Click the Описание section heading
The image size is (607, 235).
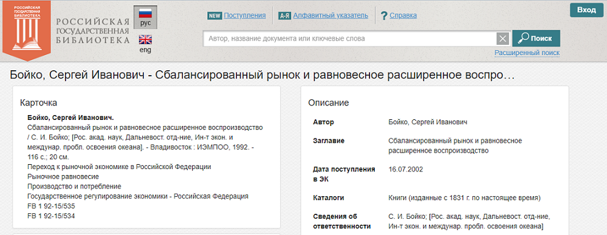coord(329,103)
